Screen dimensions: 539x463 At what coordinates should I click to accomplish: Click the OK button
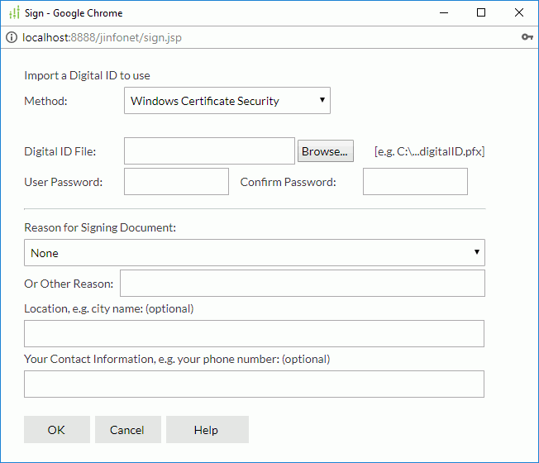(57, 430)
